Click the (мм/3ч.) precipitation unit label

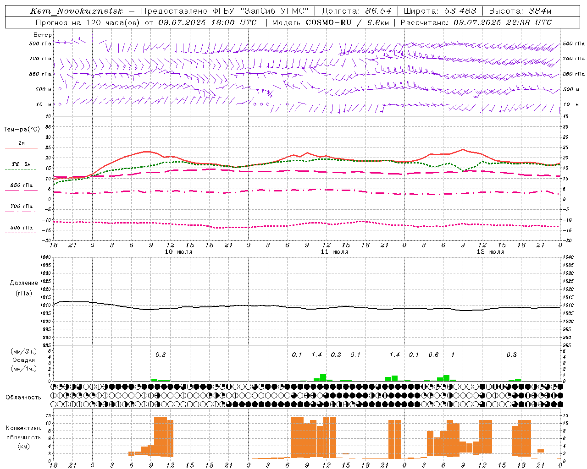pyautogui.click(x=23, y=351)
